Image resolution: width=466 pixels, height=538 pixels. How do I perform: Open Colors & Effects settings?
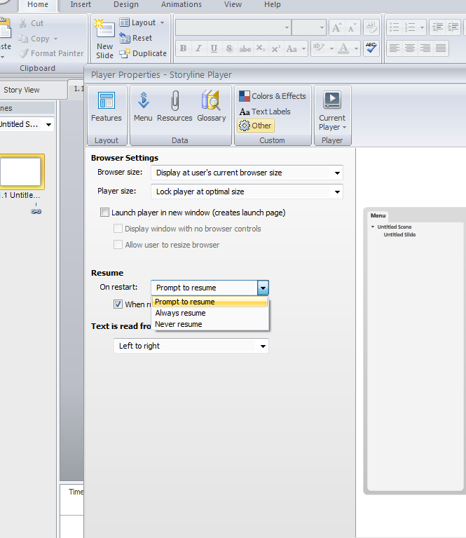pos(273,96)
